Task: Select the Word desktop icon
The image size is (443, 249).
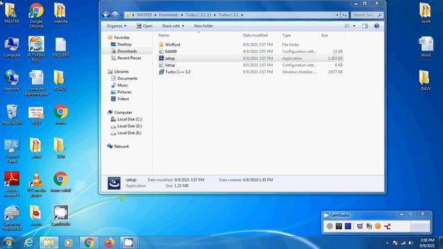Action: coord(426,47)
